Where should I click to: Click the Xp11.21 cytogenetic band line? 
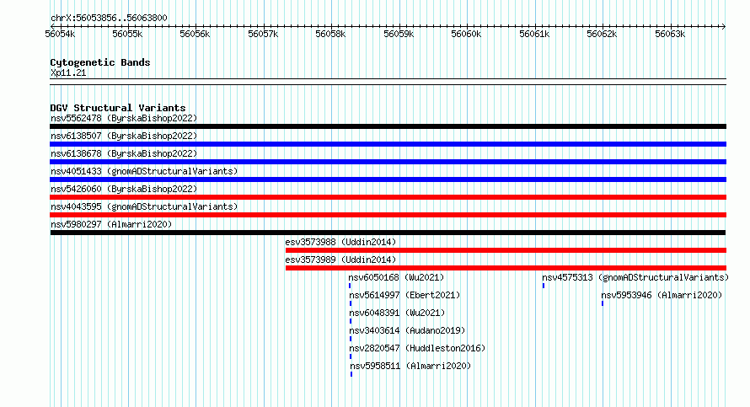point(388,82)
